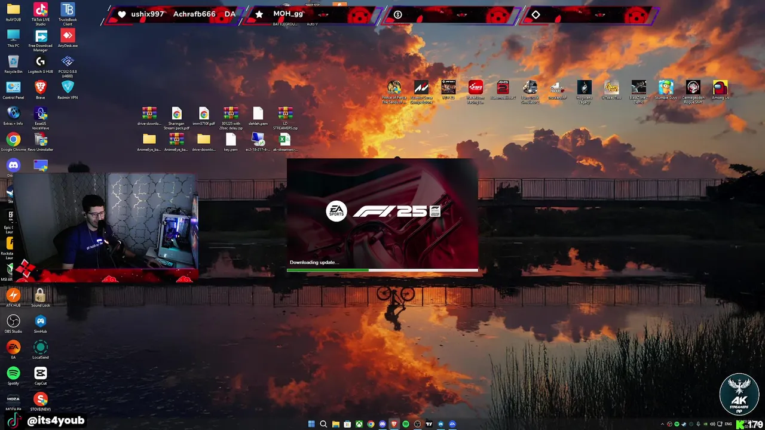Launch the F1 25 desktop shortcut

coord(448,90)
